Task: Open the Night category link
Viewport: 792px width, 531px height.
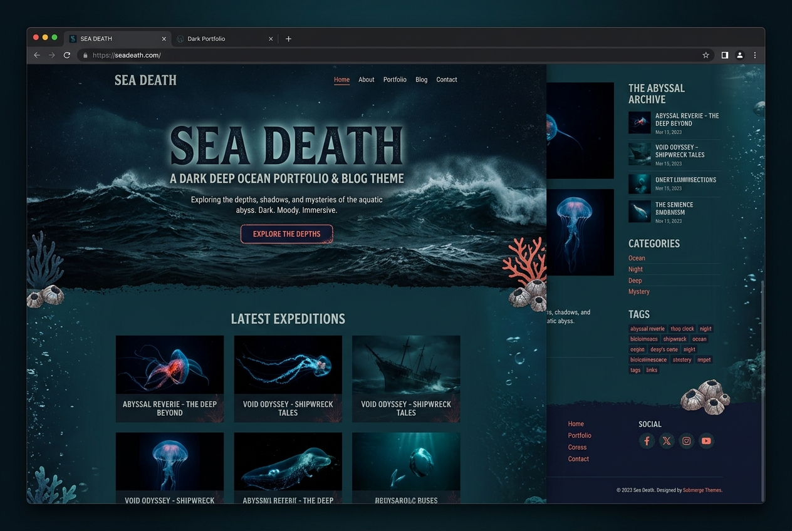Action: 635,269
